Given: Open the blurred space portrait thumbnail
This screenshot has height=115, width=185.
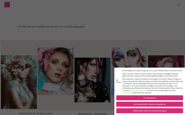Looking at the screenshot, I should [x=19, y=82].
